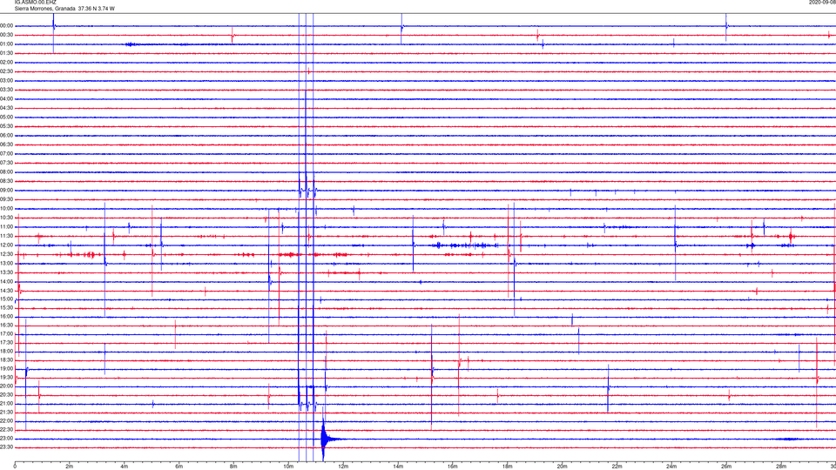Select the 18:30 time label

click(x=7, y=360)
